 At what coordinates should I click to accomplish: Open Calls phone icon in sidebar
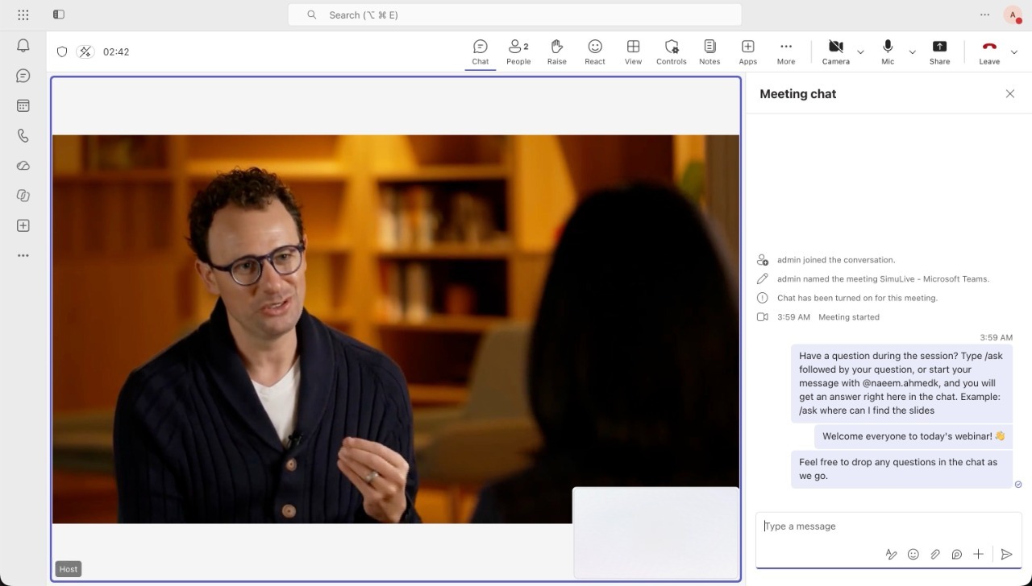coord(23,135)
